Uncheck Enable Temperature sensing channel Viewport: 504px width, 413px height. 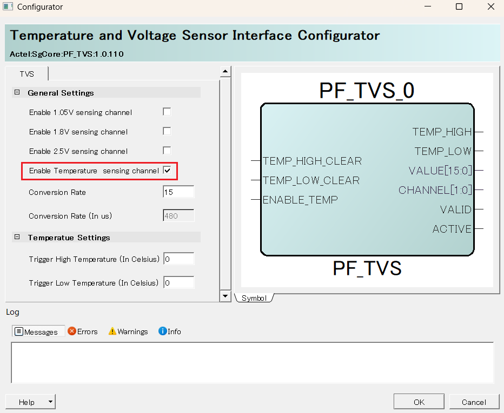(167, 171)
